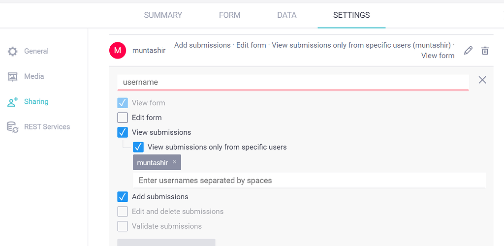This screenshot has height=246, width=504.
Task: Edit muntashir's permissions with pencil icon
Action: [469, 50]
